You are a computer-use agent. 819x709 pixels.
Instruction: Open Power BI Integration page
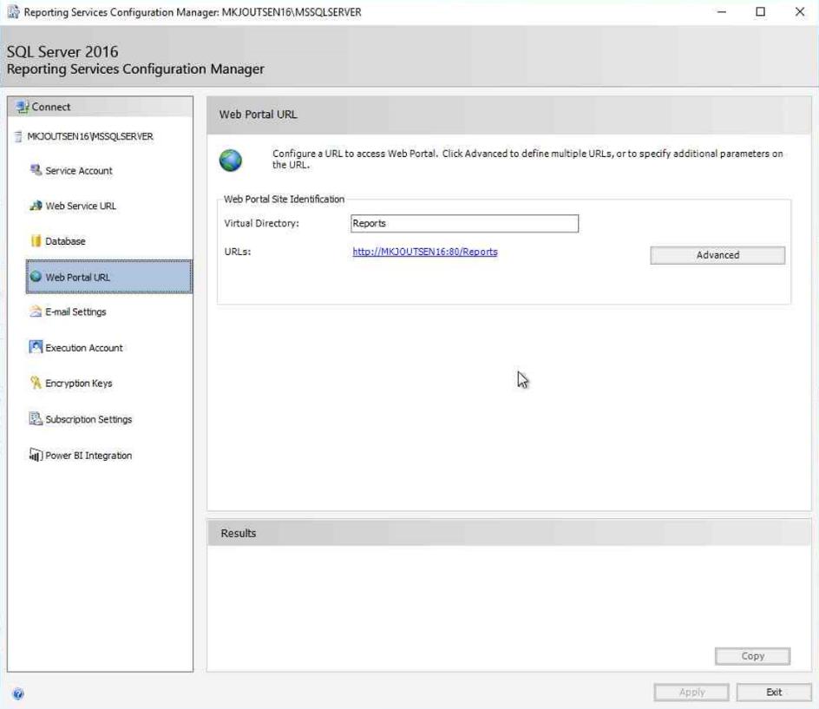pyautogui.click(x=88, y=456)
